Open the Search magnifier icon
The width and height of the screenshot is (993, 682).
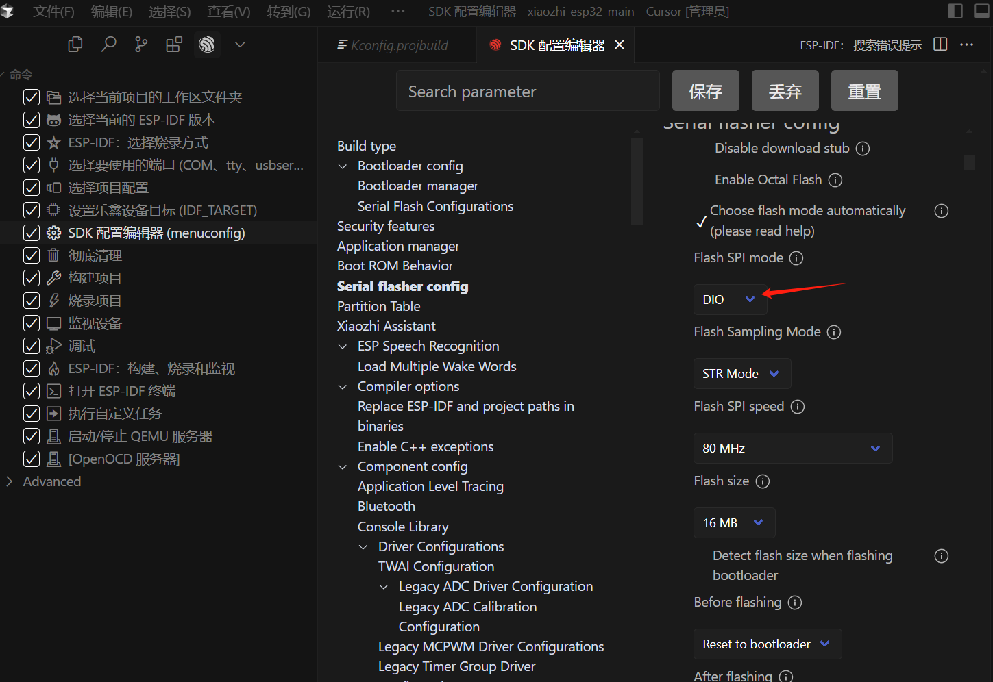pyautogui.click(x=108, y=45)
